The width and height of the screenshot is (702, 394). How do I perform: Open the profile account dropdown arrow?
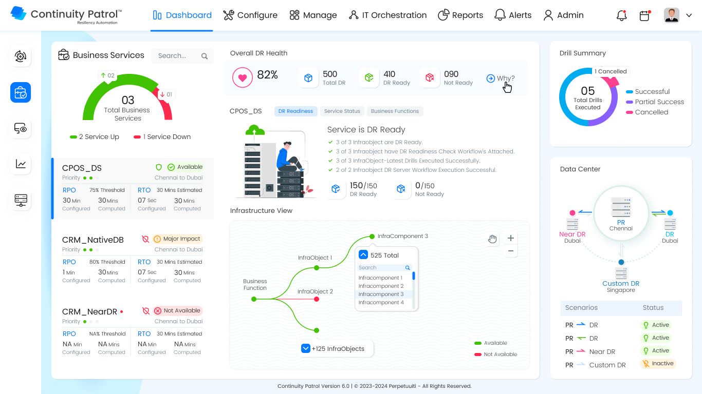689,15
